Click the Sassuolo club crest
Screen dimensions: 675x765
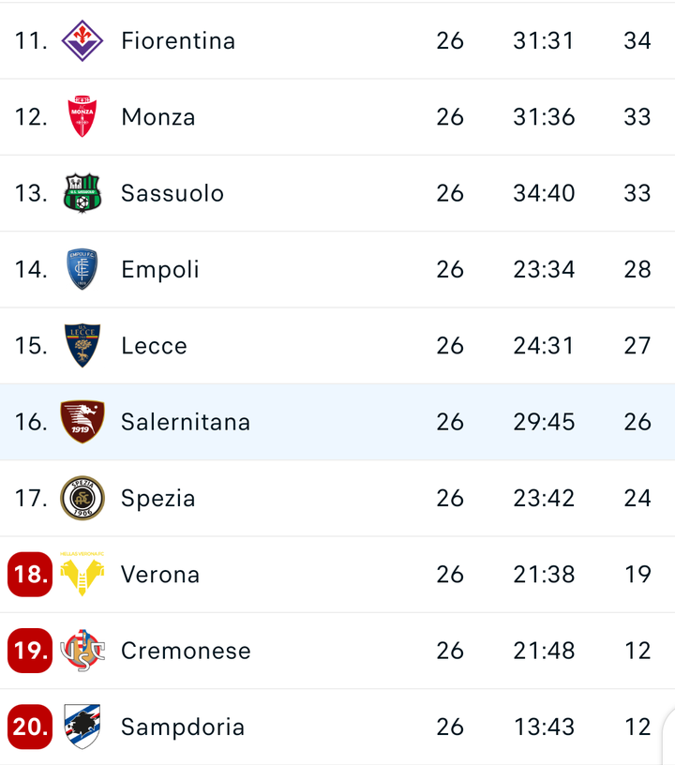pyautogui.click(x=82, y=193)
